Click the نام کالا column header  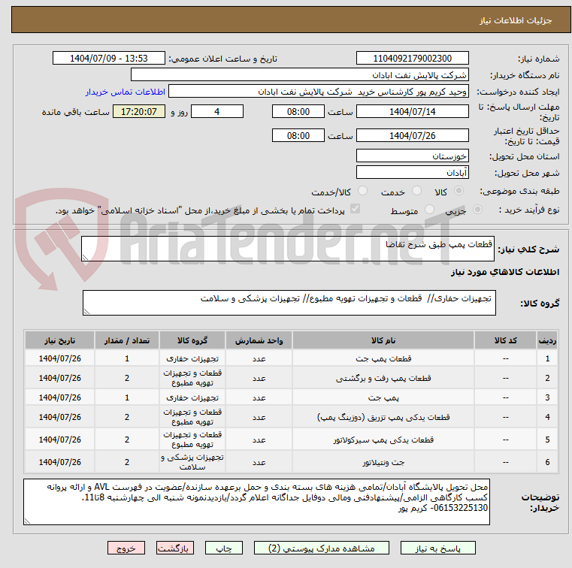[x=383, y=340]
